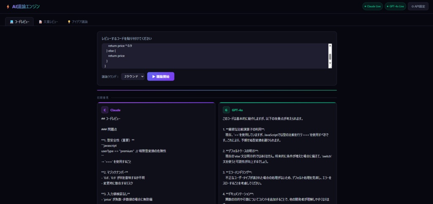
Task: Click the GPT-4o panel name label
Action: coord(237,110)
